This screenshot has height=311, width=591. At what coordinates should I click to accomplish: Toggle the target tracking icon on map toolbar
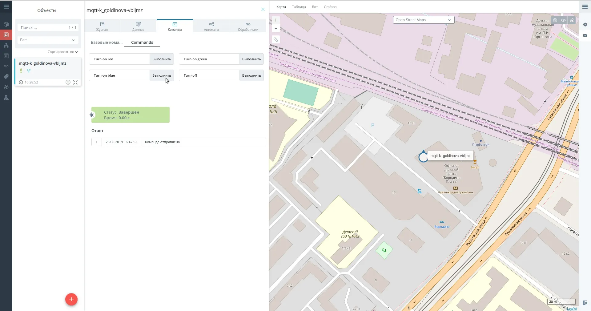(x=555, y=20)
